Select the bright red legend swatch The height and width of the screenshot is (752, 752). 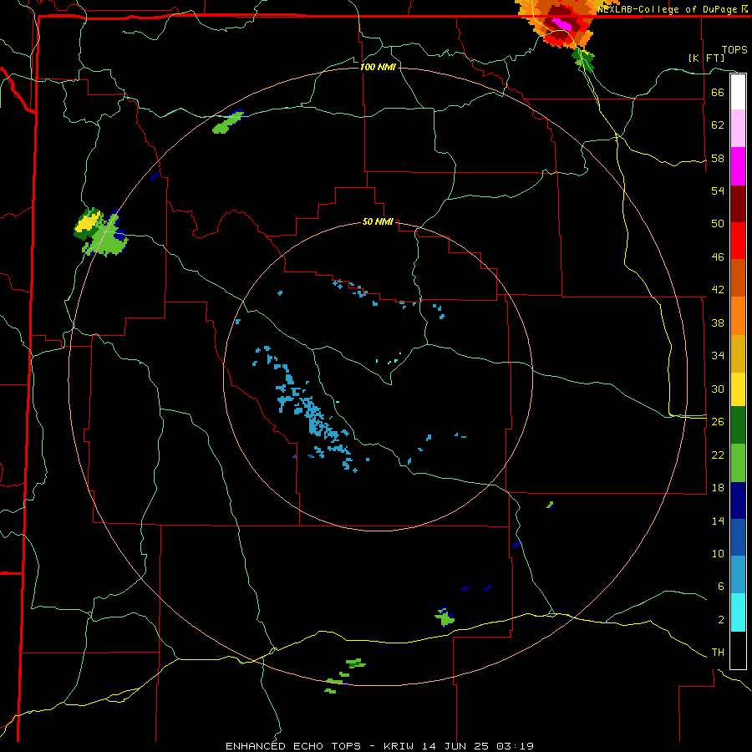(x=738, y=241)
